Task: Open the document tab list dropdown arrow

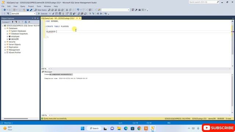Action: tap(233, 18)
